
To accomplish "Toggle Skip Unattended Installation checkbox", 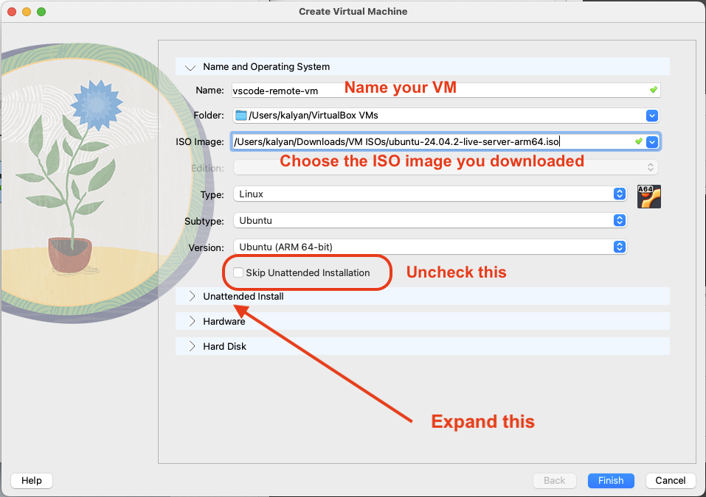I will tap(238, 272).
